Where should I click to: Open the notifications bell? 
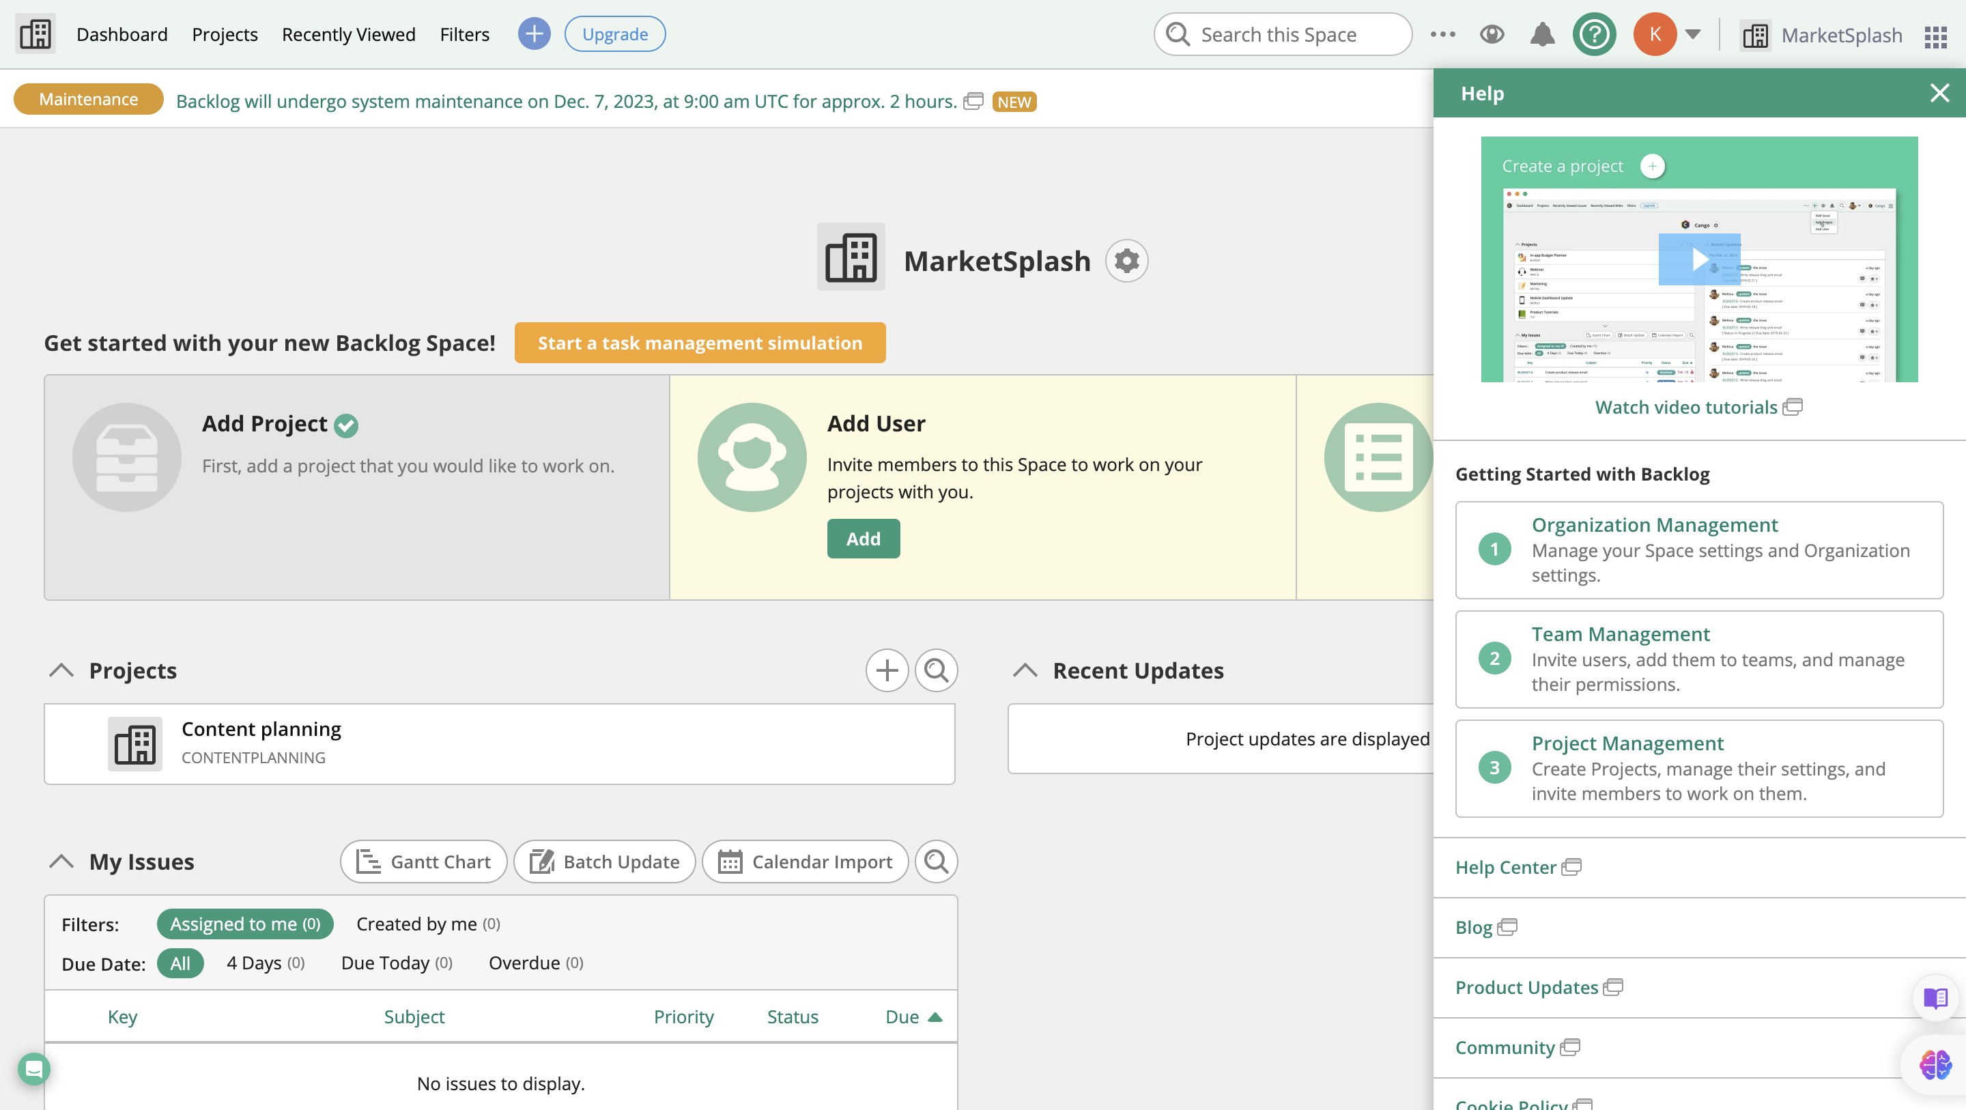point(1541,34)
